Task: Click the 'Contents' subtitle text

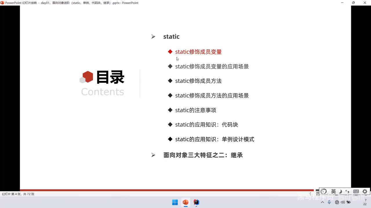Action: (103, 92)
